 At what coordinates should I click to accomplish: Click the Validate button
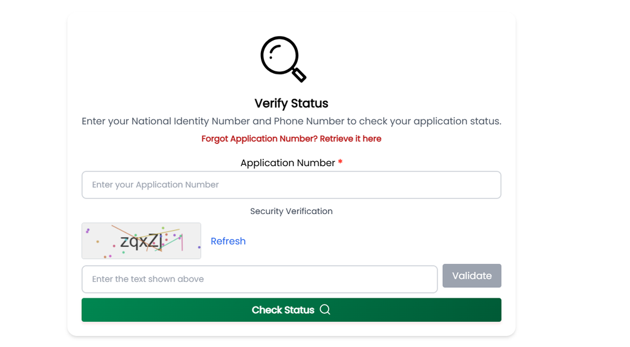472,276
